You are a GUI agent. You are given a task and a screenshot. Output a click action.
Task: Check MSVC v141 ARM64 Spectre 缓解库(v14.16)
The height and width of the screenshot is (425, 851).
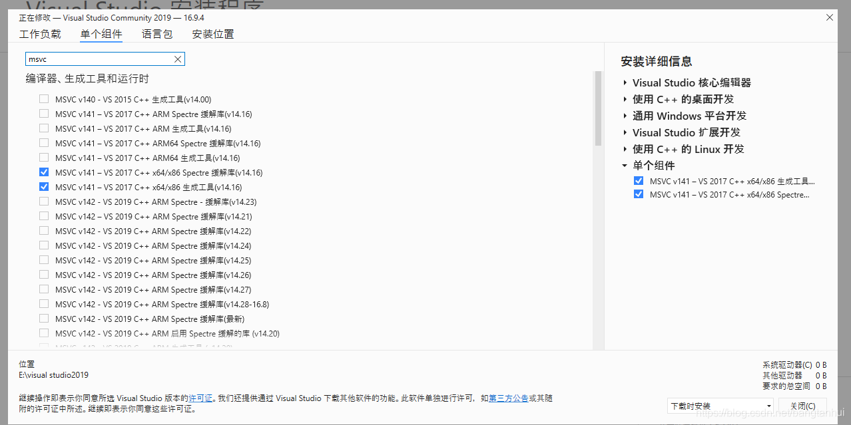point(44,143)
